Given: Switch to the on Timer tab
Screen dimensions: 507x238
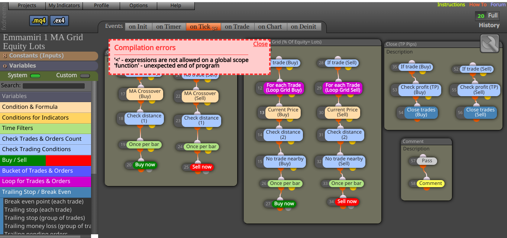Looking at the screenshot, I should point(169,27).
